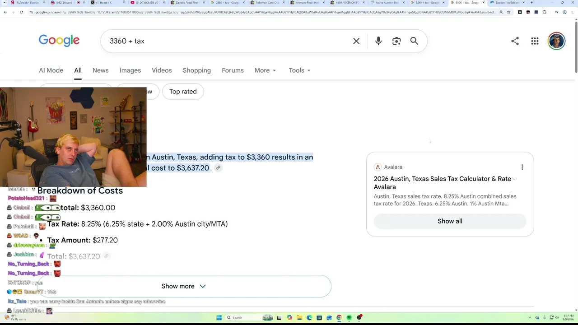Go back with the browser back arrow
Viewport: 578px width, 325px height.
pyautogui.click(x=5, y=12)
